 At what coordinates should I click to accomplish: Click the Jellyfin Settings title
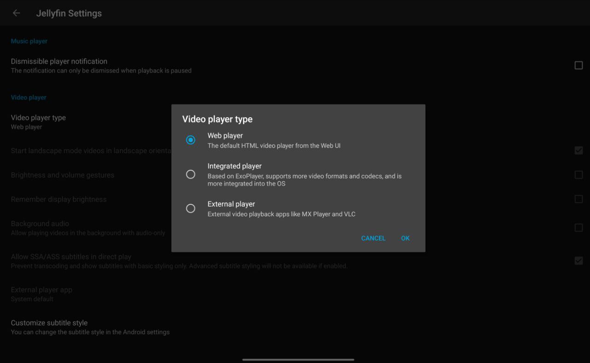click(69, 13)
